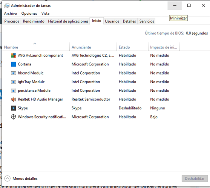Screen dimensions: 210x188
Task: Switch to the Procesos tab
Action: (12, 21)
